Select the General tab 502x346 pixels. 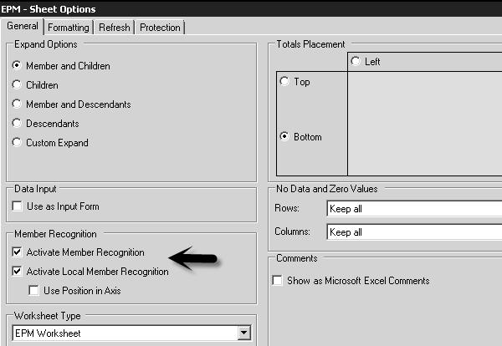click(x=22, y=27)
